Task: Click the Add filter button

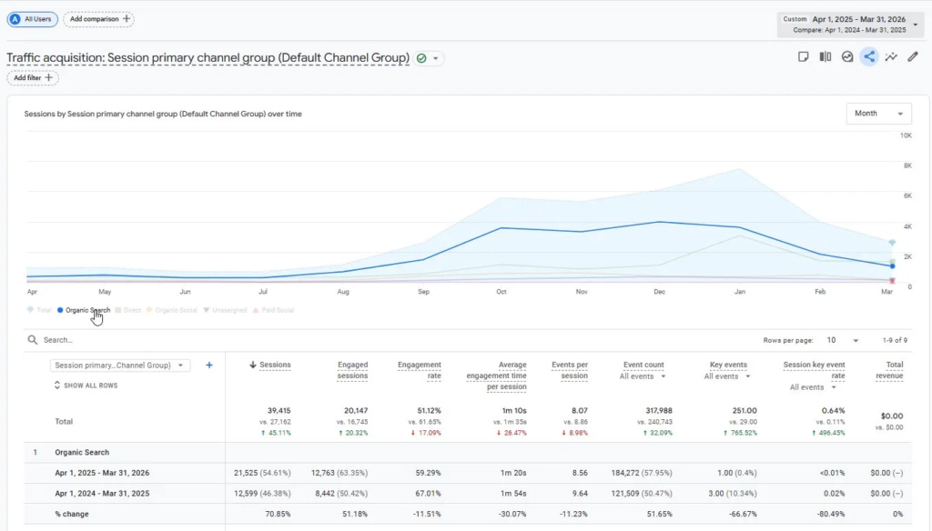Action: (x=33, y=78)
